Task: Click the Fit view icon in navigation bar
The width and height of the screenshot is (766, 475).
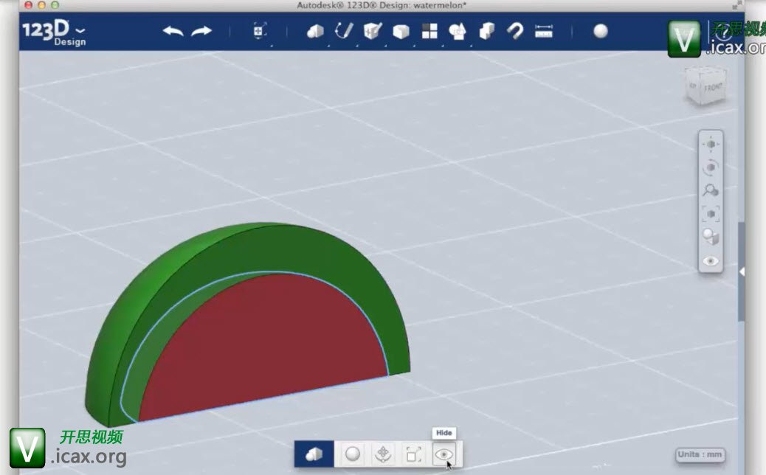Action: click(711, 214)
